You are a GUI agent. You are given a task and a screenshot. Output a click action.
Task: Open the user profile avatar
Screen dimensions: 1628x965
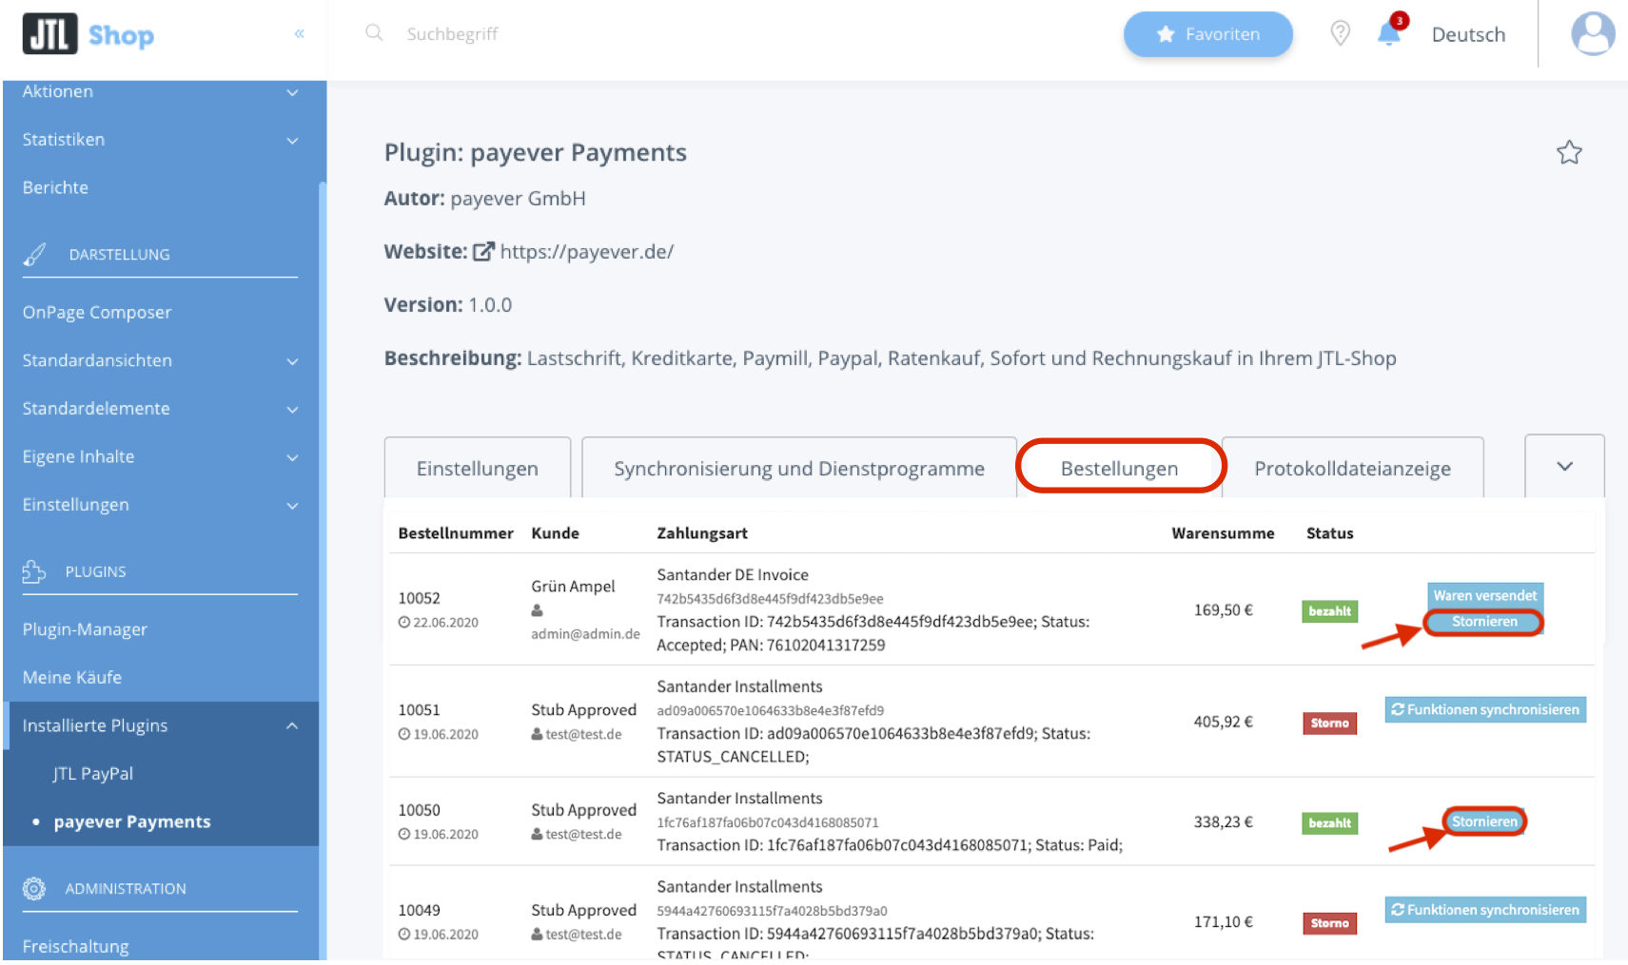click(x=1592, y=34)
